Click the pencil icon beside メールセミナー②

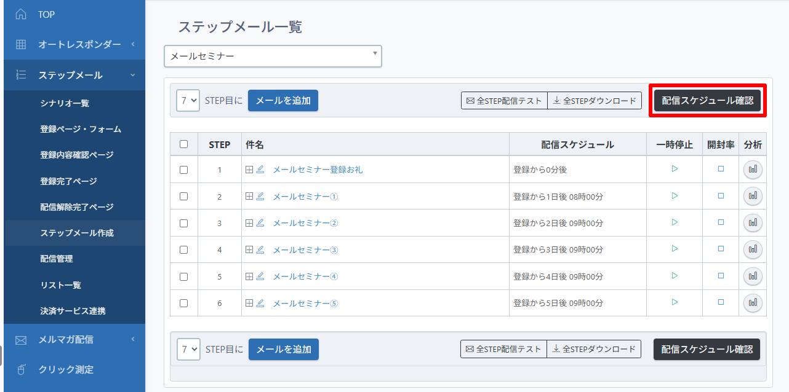pyautogui.click(x=260, y=223)
